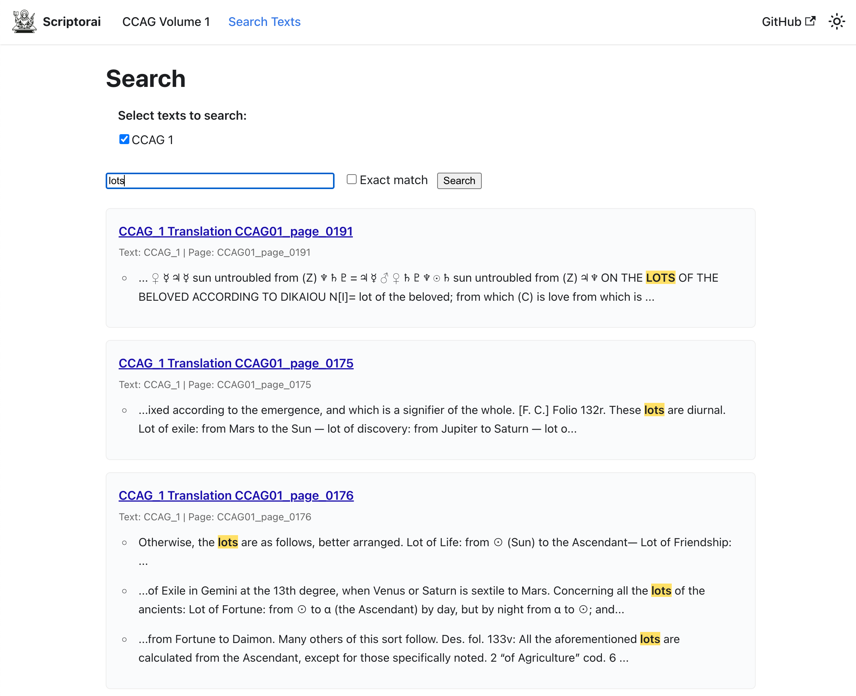Go to the Search Texts nav item
This screenshot has width=856, height=696.
264,22
